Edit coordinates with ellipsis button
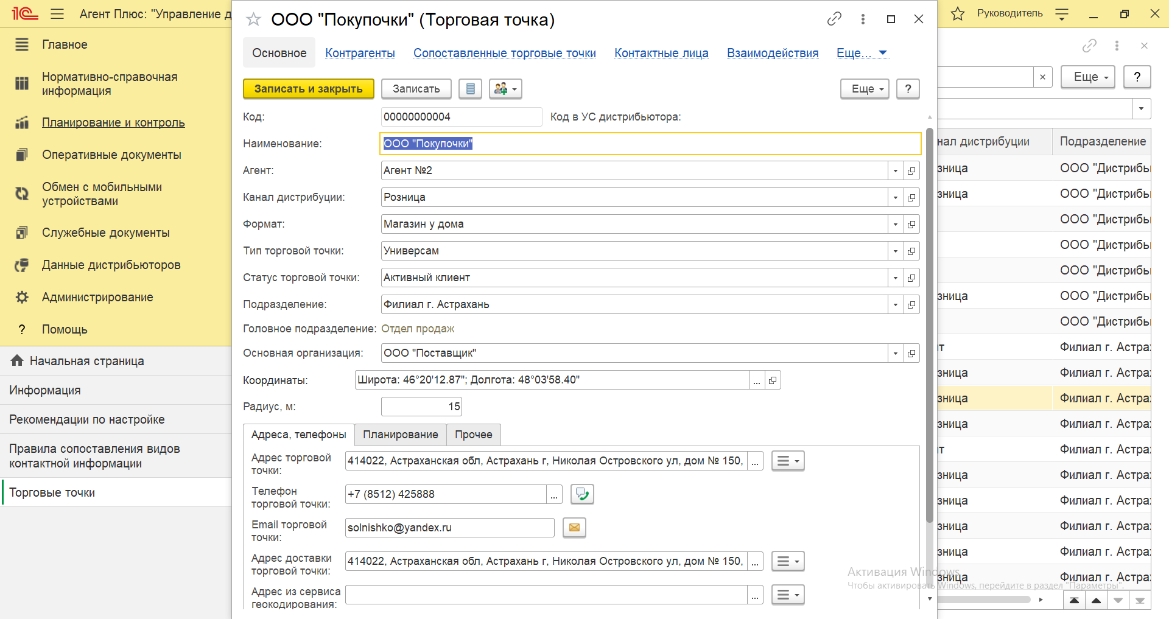This screenshot has width=1169, height=619. (757, 380)
